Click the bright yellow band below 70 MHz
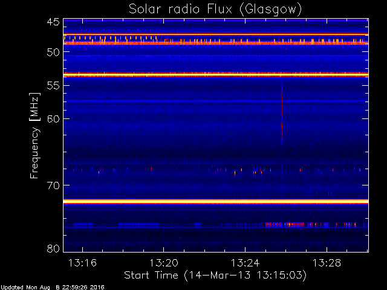The image size is (387, 290). (x=216, y=202)
